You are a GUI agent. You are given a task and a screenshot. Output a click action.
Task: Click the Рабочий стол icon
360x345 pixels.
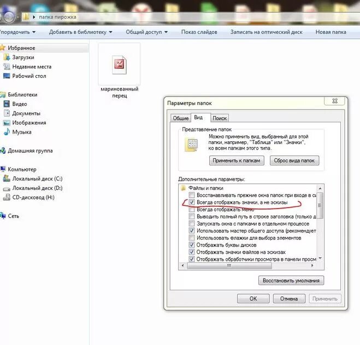pos(7,76)
